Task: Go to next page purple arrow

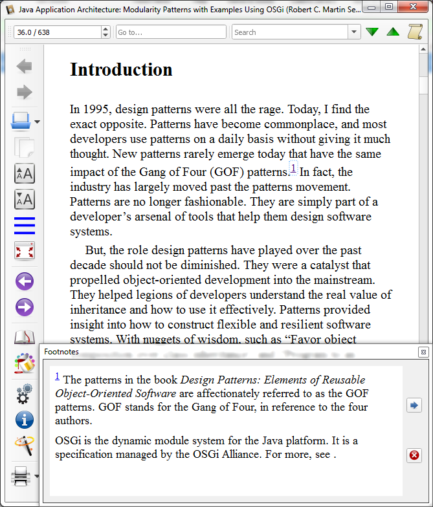Action: pos(25,307)
